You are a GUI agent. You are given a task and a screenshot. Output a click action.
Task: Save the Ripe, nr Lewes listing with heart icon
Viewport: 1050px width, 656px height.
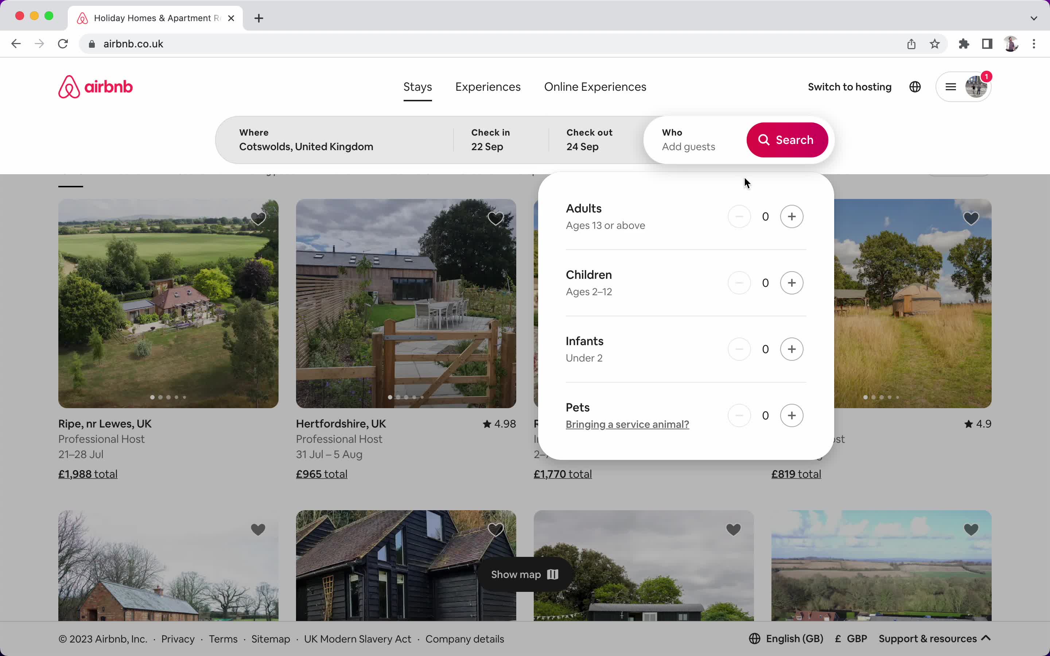(x=258, y=218)
